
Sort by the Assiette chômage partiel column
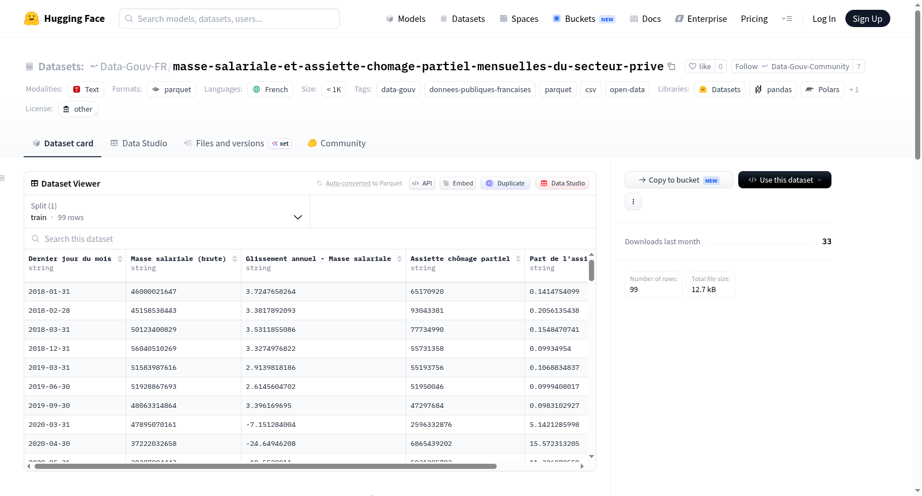coord(518,259)
